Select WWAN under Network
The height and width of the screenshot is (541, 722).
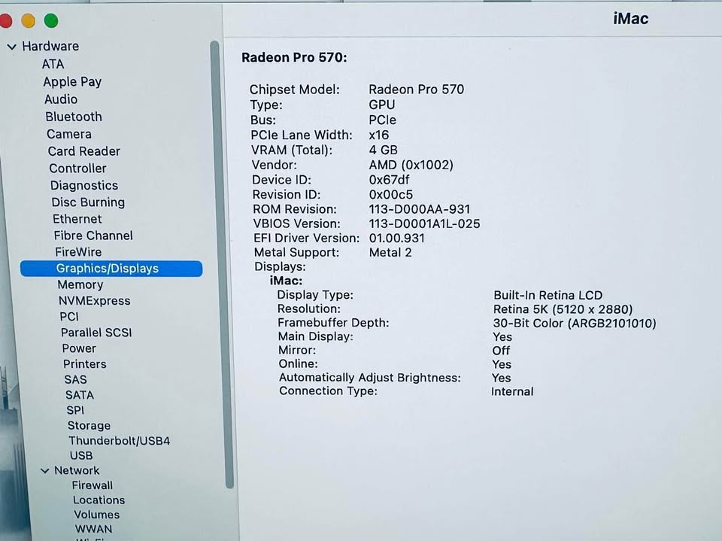tap(93, 529)
